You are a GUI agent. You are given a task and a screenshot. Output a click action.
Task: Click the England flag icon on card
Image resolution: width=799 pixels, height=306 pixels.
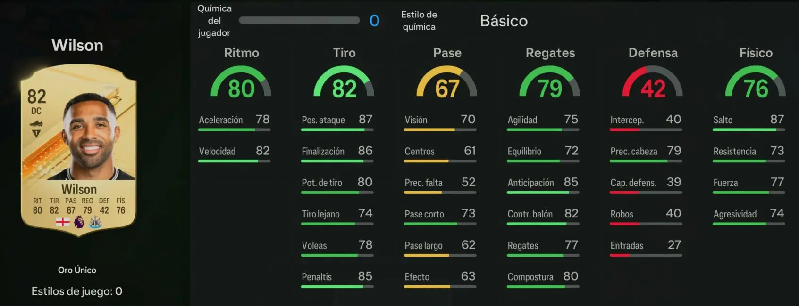tap(62, 222)
